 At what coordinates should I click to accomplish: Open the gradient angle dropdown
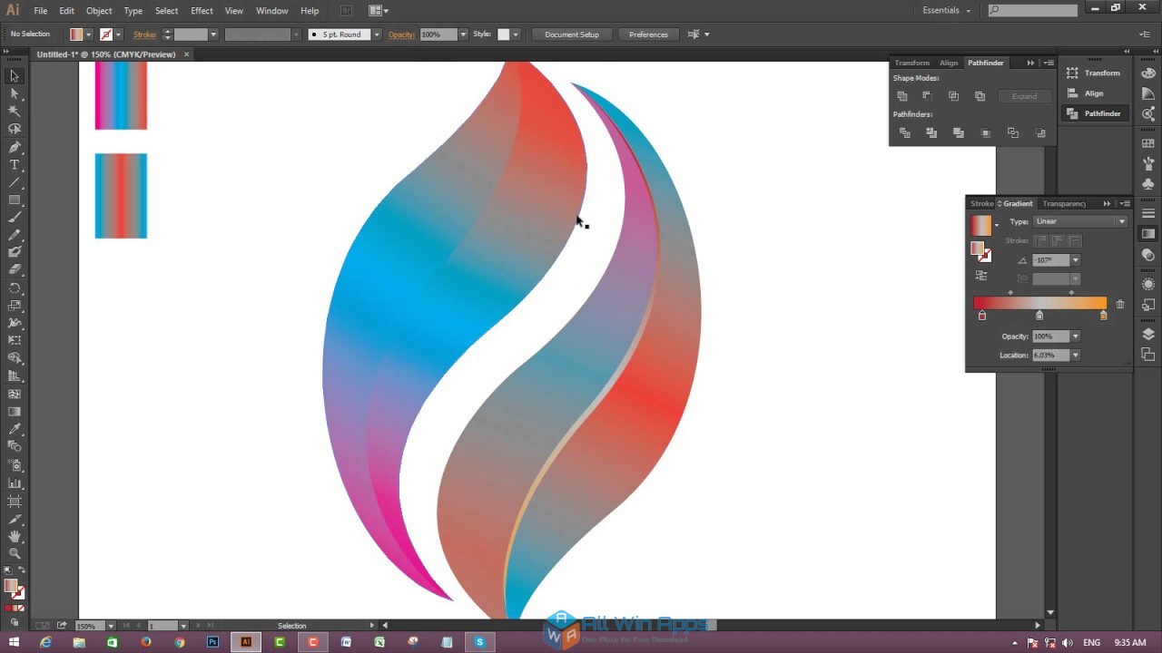pos(1076,260)
